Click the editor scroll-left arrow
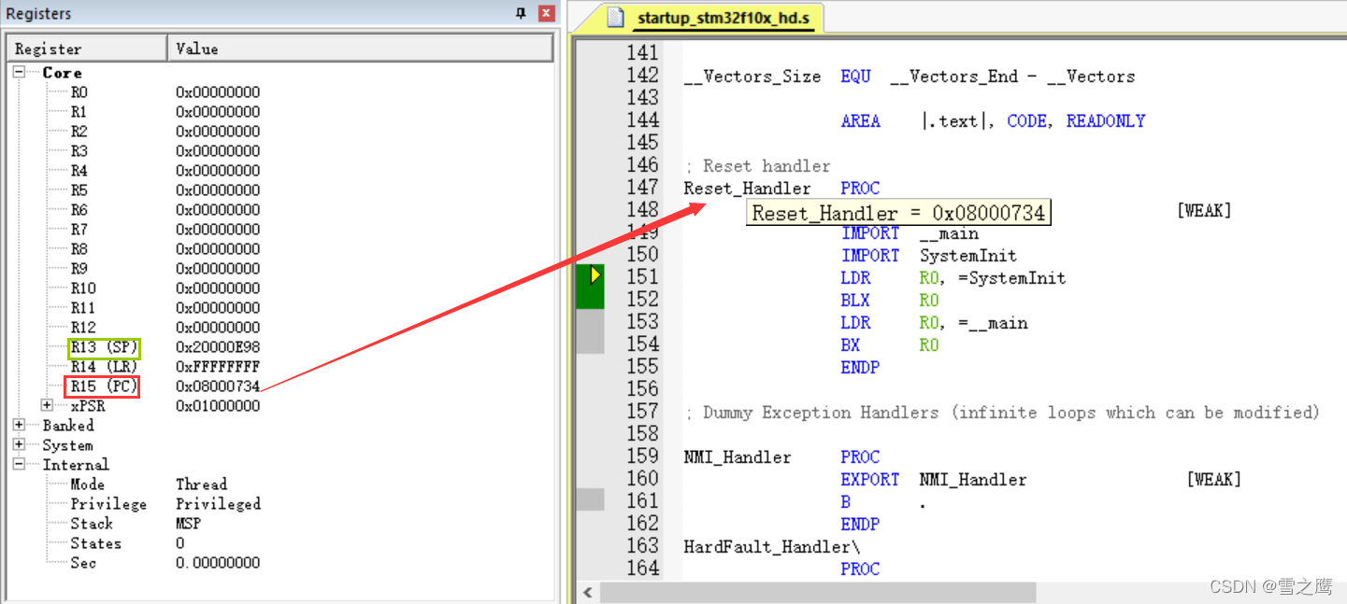Viewport: 1347px width, 604px height. pos(587,593)
